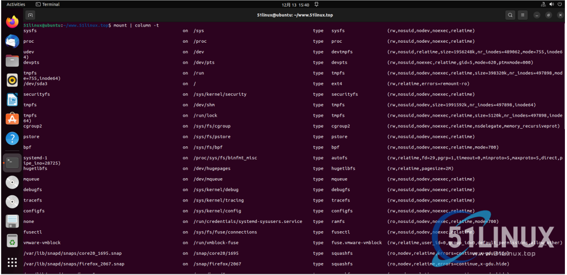Open the Activities overview

[16, 4]
